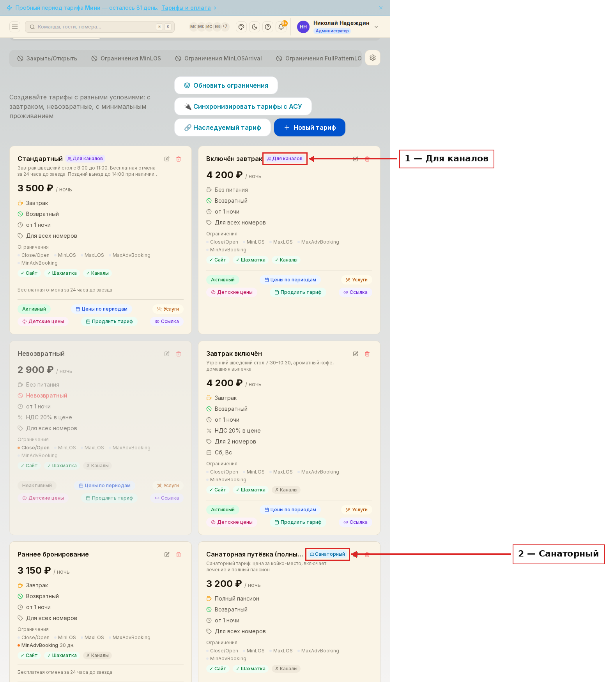Edit the Завтрак включён tariff
Viewport: 614px width, 682px height.
356,354
